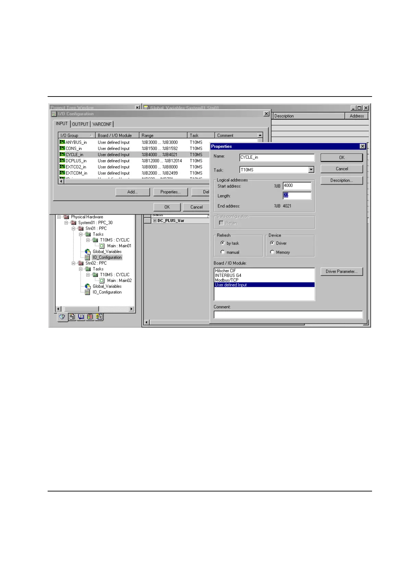This screenshot has height=576, width=408.
Task: Click the CYCLE_in group icon
Action: (x=62, y=154)
